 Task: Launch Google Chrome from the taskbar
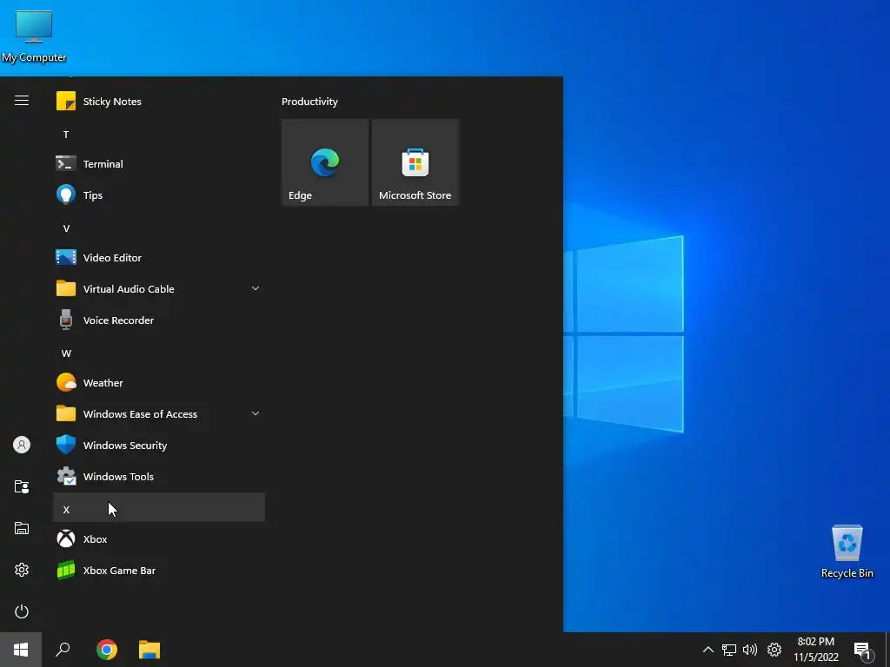click(x=107, y=650)
